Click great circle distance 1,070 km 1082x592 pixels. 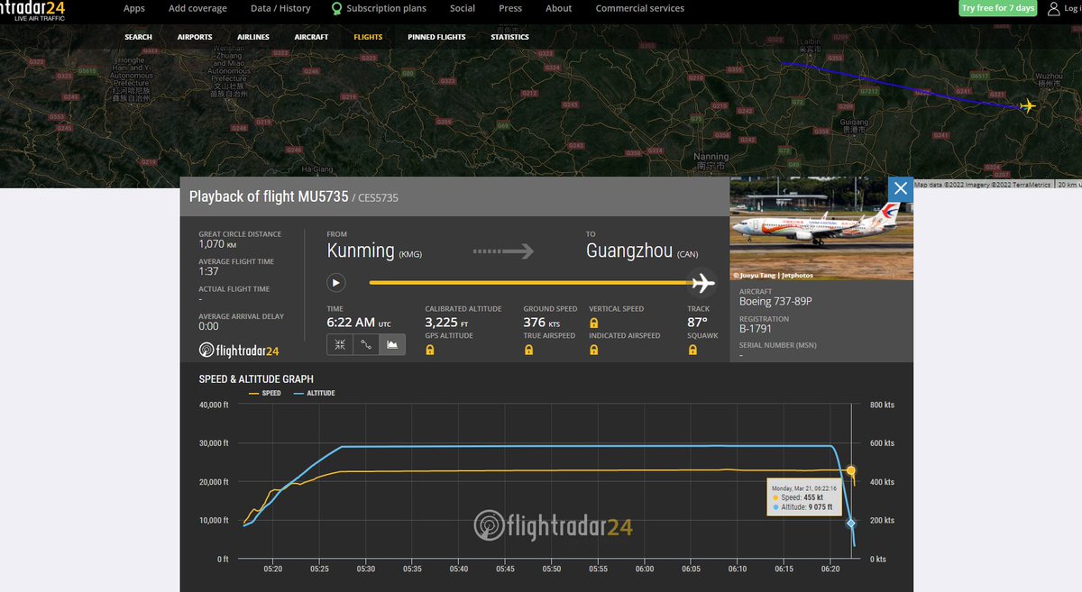(x=217, y=243)
